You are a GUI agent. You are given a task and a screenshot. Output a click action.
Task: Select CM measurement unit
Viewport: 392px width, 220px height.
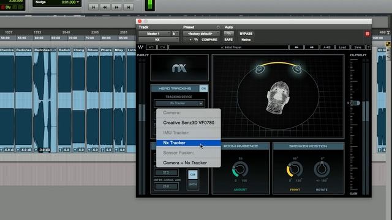coord(192,175)
